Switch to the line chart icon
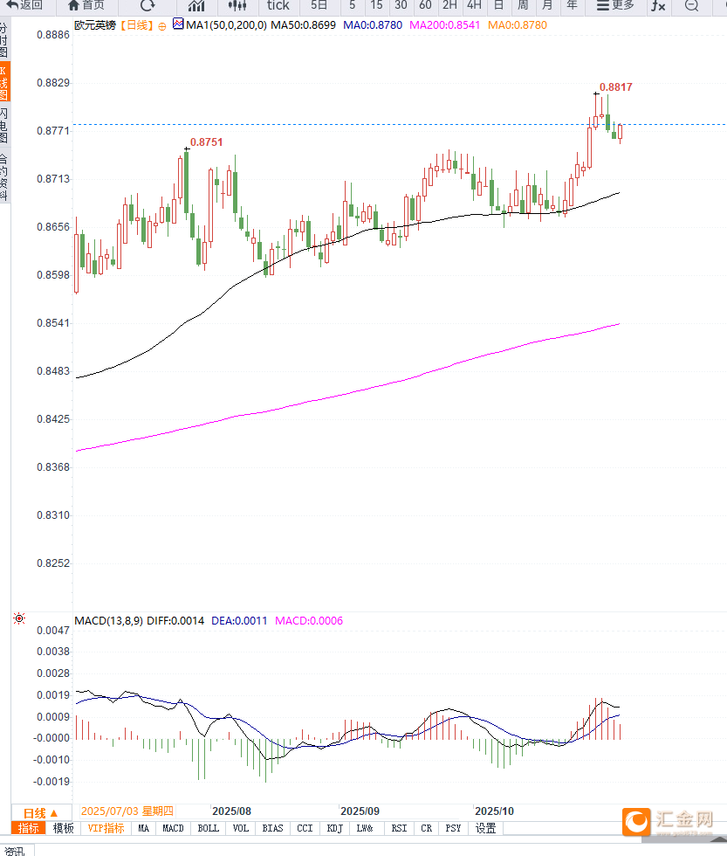The height and width of the screenshot is (856, 727). point(196,6)
